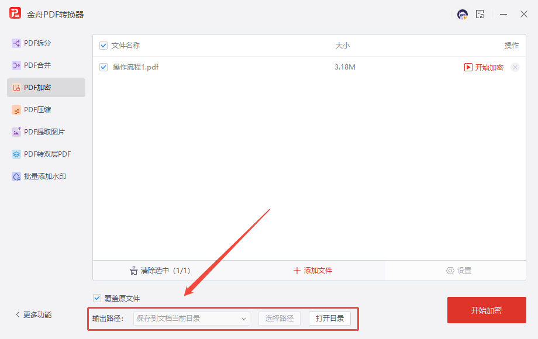This screenshot has height=339, width=538.
Task: Uncheck the 操作流程1.pdf checkbox
Action: coord(104,67)
